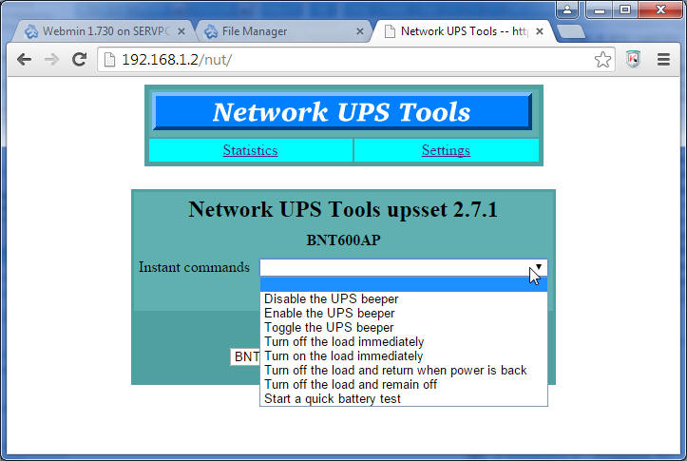Viewport: 687px width, 461px height.
Task: Click the Instant commands label
Action: tap(194, 267)
